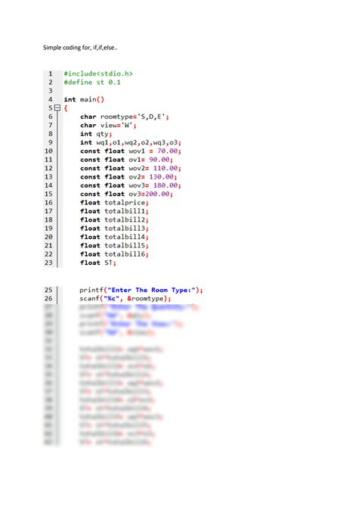Screen dimensions: 358x507
Task: Click the 'const float ov1= 90.00;' line
Action: point(127,160)
